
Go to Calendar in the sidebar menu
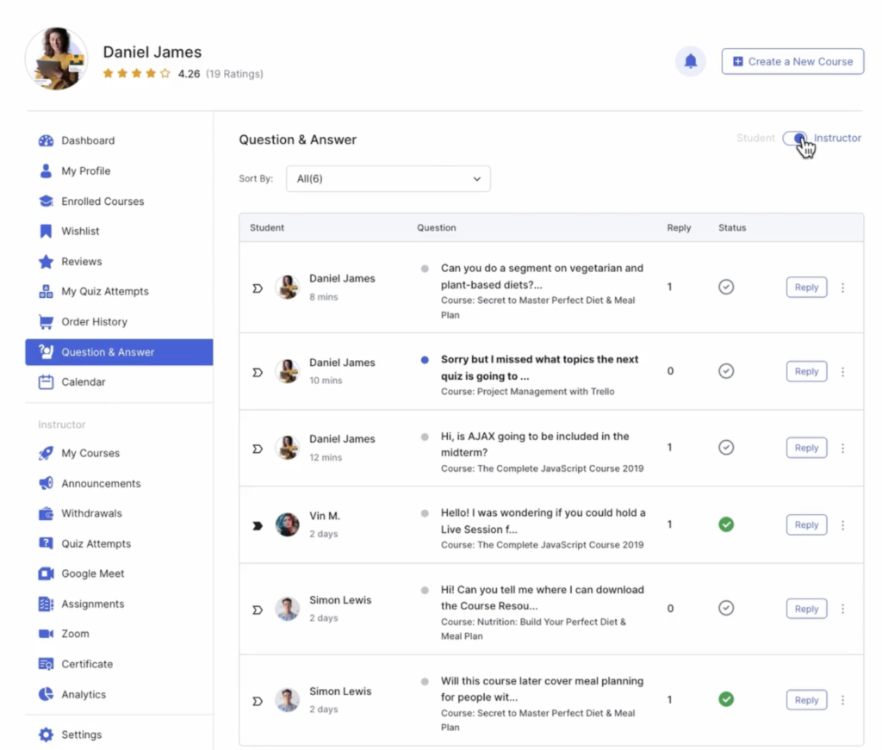coord(83,382)
